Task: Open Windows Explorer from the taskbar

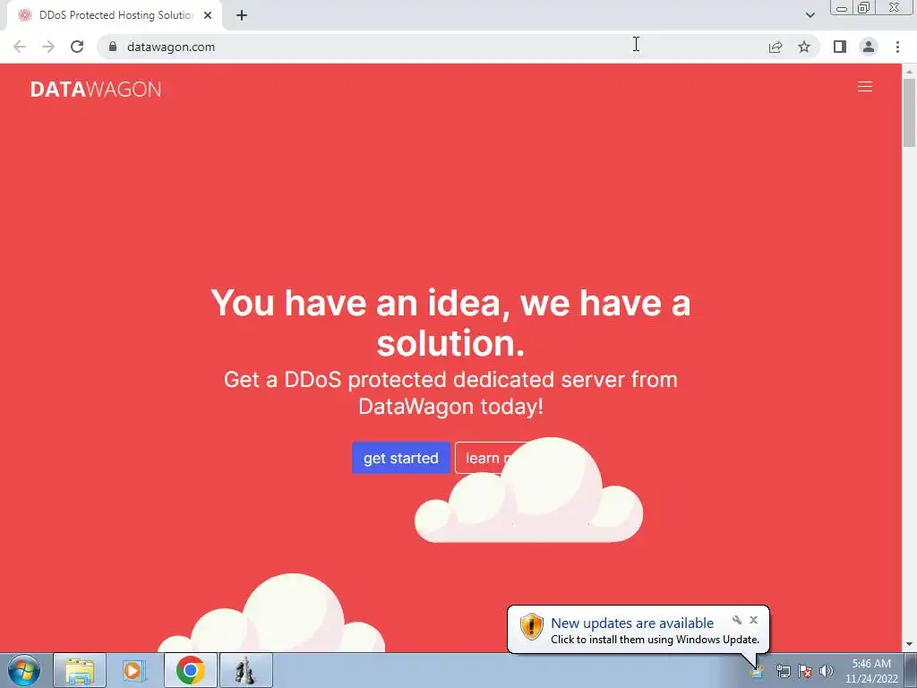Action: pyautogui.click(x=80, y=671)
